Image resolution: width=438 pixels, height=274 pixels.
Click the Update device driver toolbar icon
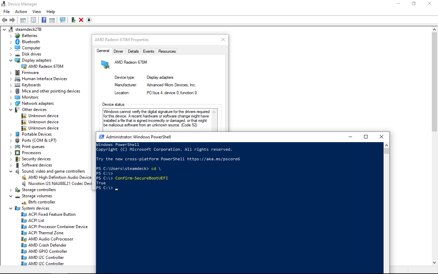point(73,20)
